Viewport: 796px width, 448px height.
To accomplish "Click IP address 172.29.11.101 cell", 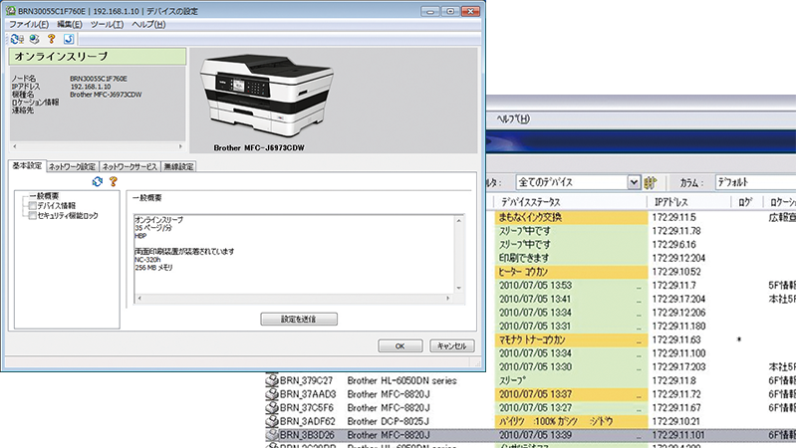I will tap(678, 435).
